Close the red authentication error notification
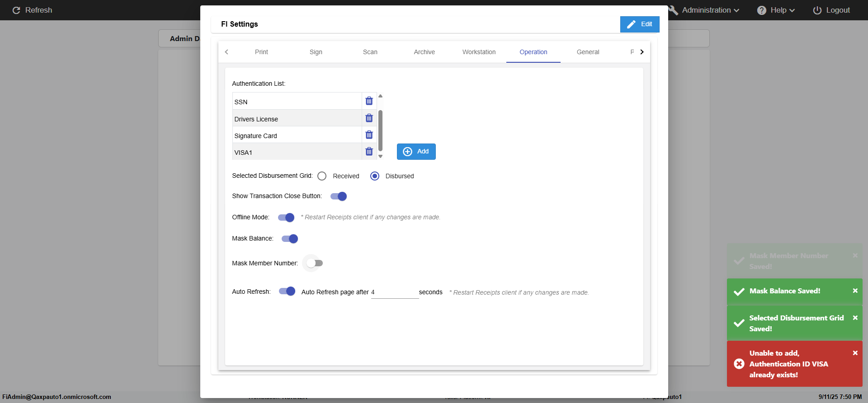 click(855, 353)
